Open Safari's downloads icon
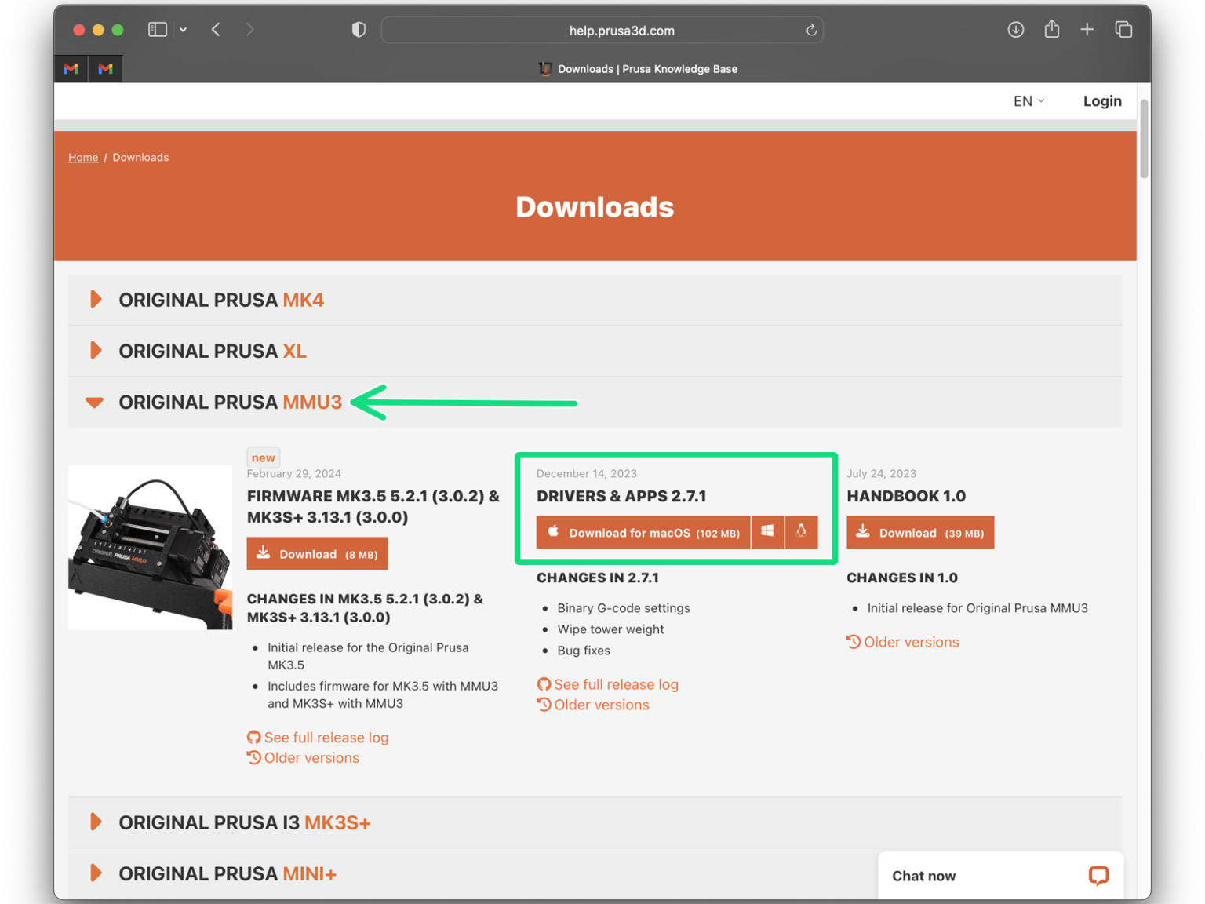 pos(1015,29)
